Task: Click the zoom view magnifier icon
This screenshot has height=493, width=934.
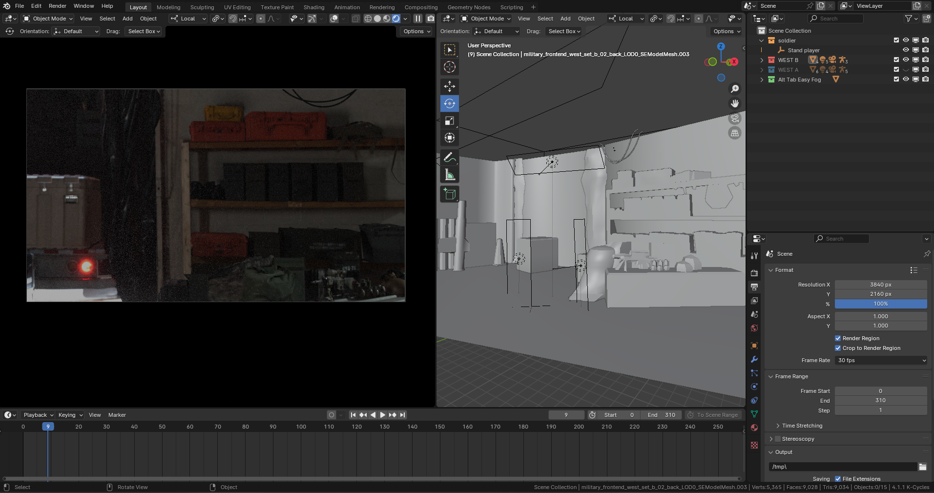Action: 735,89
